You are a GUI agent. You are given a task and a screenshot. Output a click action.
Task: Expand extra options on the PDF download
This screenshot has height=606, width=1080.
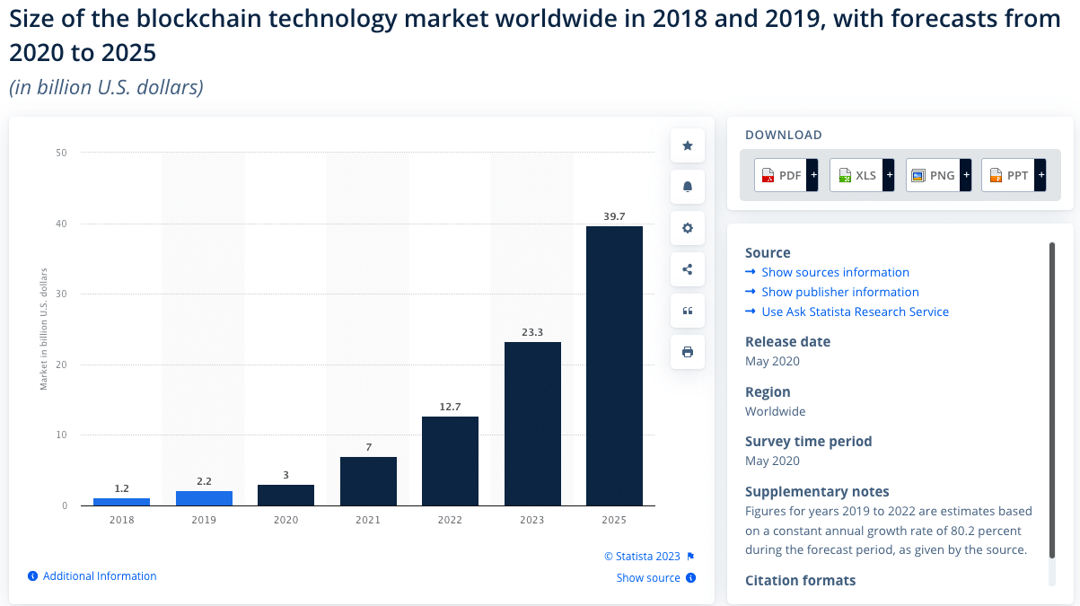point(812,175)
